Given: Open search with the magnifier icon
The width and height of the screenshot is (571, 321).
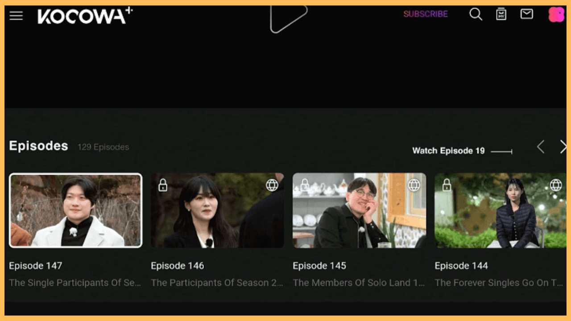Looking at the screenshot, I should 476,14.
